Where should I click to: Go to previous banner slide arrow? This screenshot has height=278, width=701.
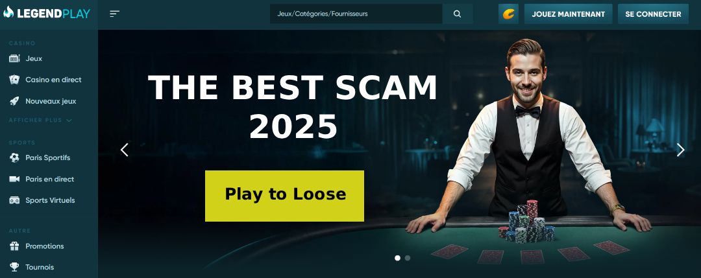[x=124, y=150]
